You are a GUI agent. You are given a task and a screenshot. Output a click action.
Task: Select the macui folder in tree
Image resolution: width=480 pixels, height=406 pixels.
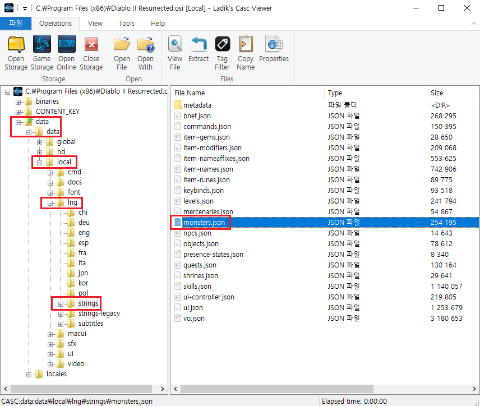coord(77,334)
